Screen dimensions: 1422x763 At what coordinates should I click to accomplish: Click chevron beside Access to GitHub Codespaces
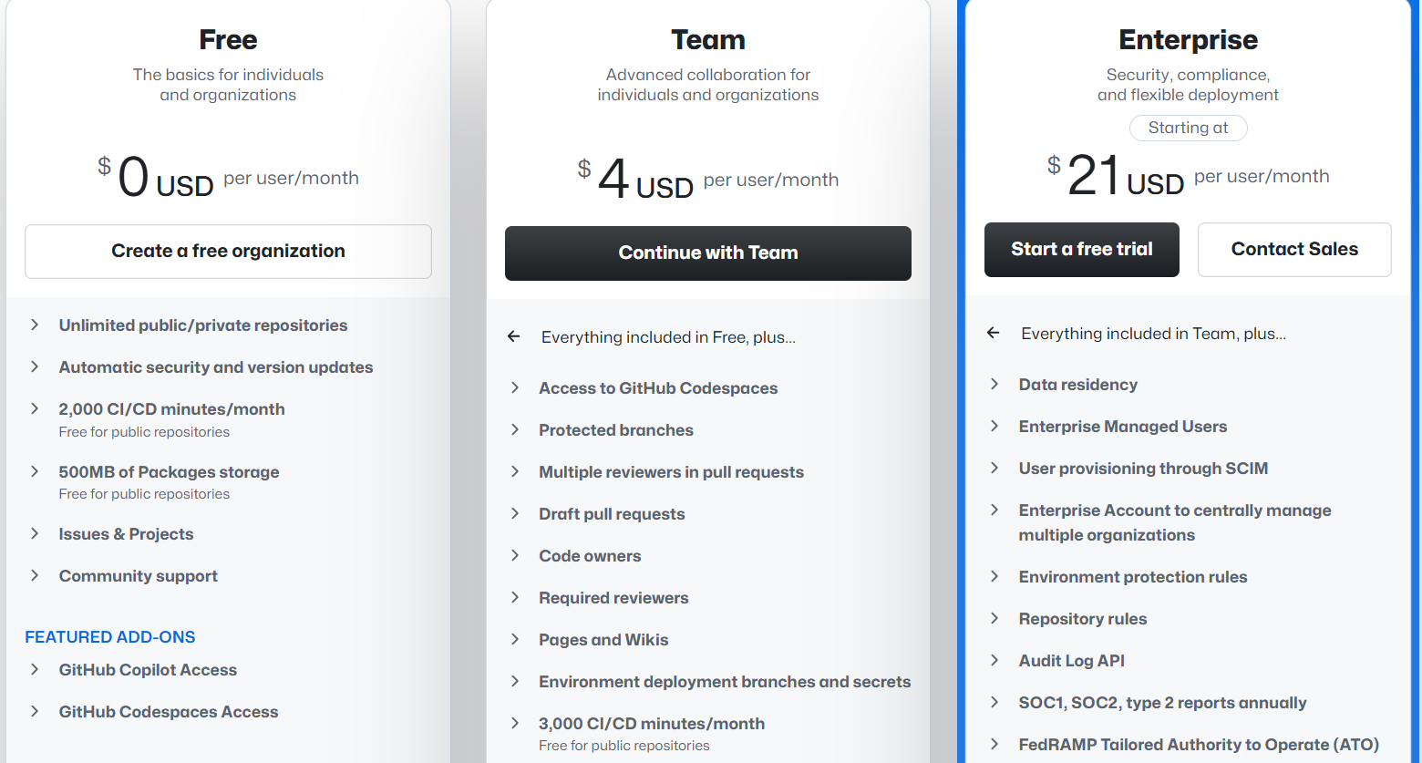(x=515, y=388)
